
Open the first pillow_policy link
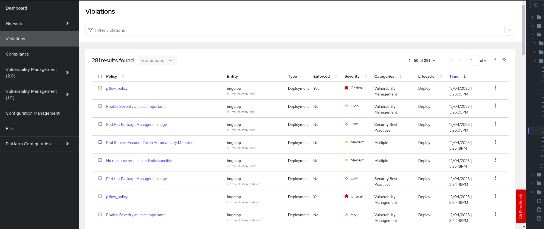(117, 88)
